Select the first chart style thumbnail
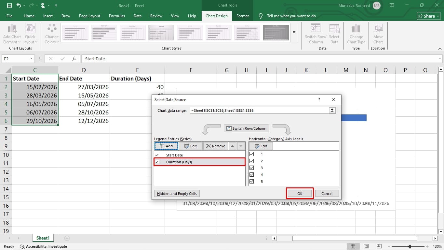444x250 pixels. pos(75,33)
